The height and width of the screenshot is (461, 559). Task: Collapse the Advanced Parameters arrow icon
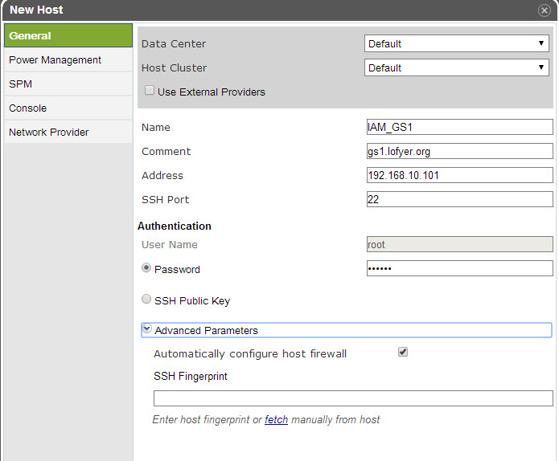tap(146, 328)
